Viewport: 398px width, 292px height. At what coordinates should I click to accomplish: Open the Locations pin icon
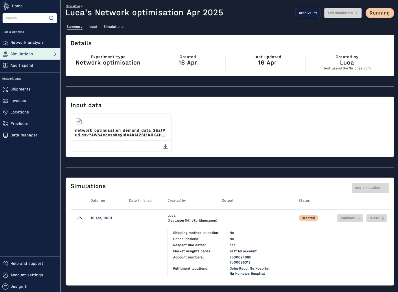pos(5,112)
